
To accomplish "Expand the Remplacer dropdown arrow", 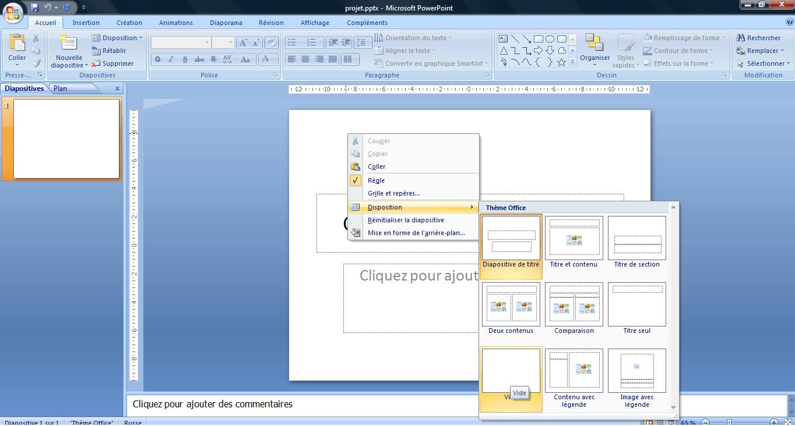I will click(x=783, y=51).
